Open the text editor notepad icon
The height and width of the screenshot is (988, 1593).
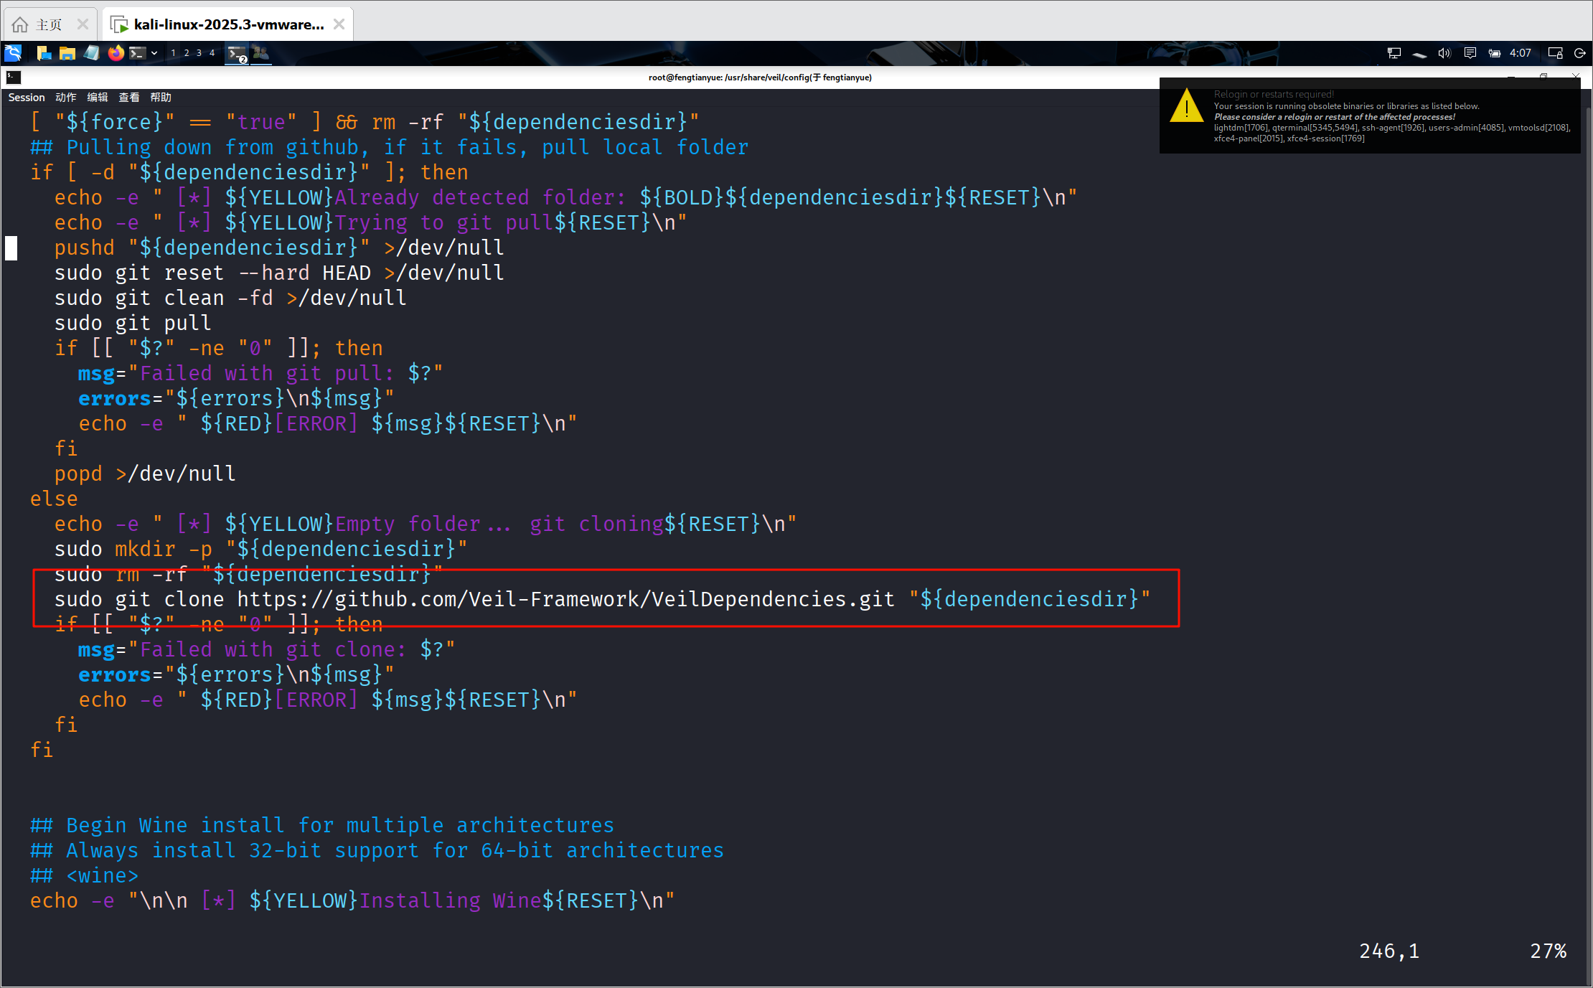tap(92, 52)
